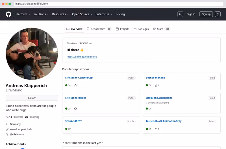Close the window with red button
This screenshot has height=149, width=226.
pos(3,4)
